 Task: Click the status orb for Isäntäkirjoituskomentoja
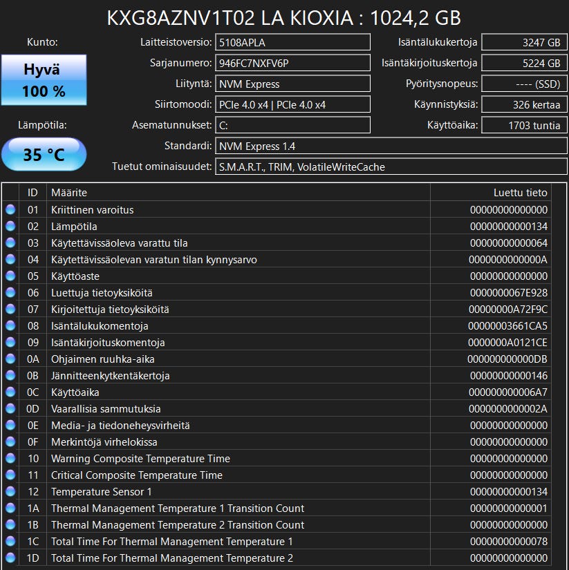click(x=10, y=342)
